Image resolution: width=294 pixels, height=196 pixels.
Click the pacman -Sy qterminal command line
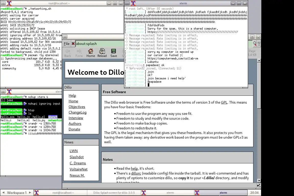coord(43,55)
